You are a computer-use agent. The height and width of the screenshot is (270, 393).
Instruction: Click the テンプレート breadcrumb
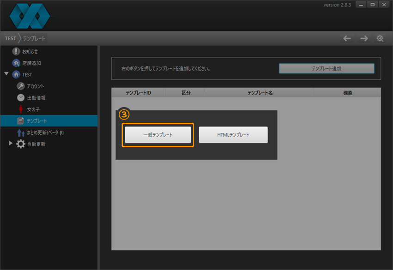pos(34,38)
